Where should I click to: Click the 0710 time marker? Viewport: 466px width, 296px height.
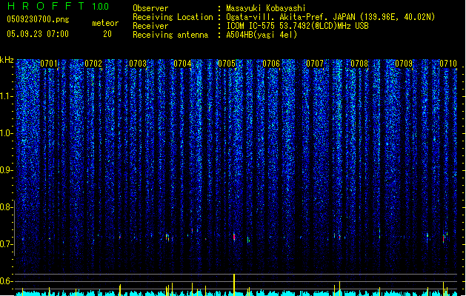point(448,64)
